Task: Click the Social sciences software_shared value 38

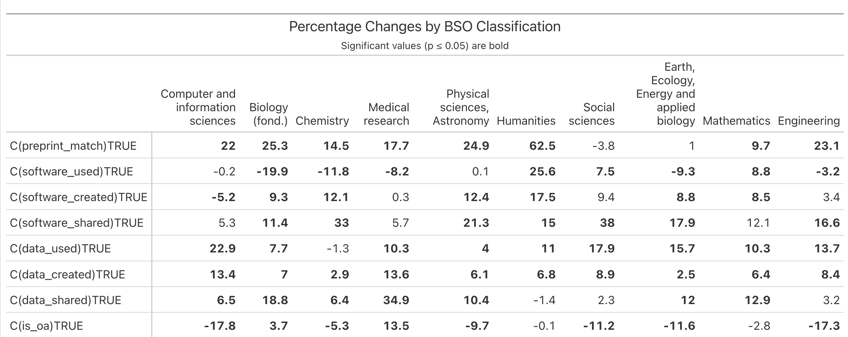Action: tap(607, 223)
